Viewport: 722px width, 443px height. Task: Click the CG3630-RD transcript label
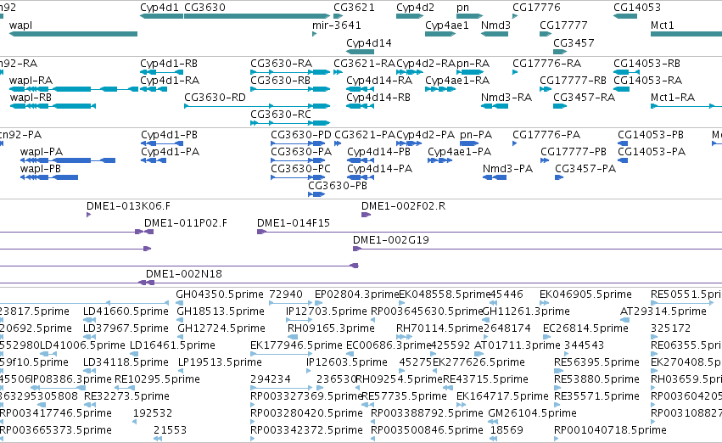[x=215, y=97]
